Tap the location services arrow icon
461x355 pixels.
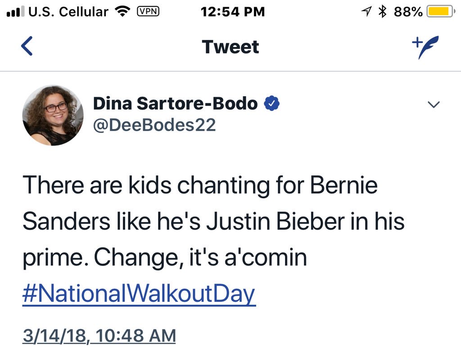(367, 12)
